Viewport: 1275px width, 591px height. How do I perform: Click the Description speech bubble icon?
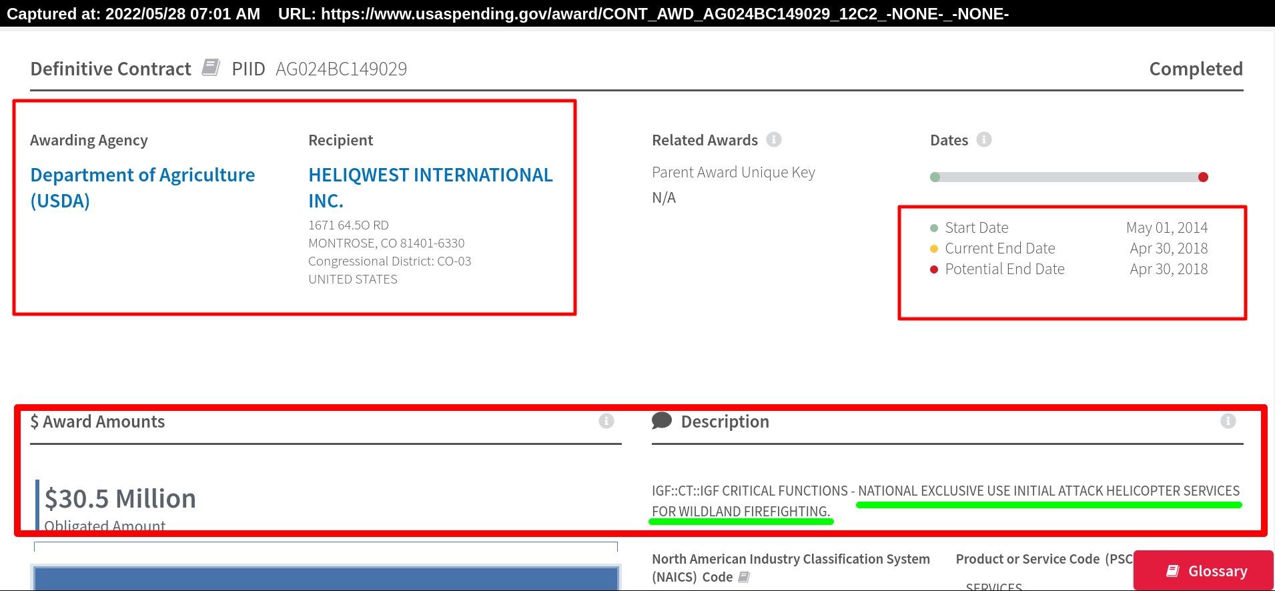[662, 420]
